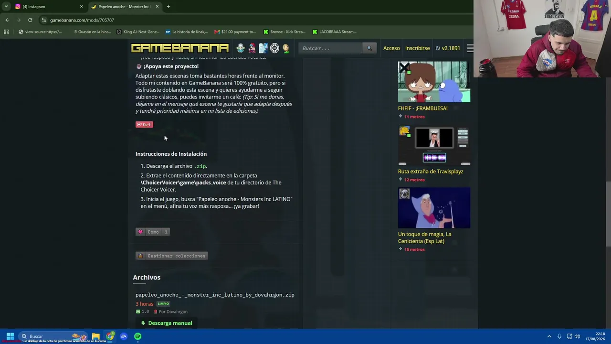Open the browser apps grid icon
The image size is (611, 344).
6,32
